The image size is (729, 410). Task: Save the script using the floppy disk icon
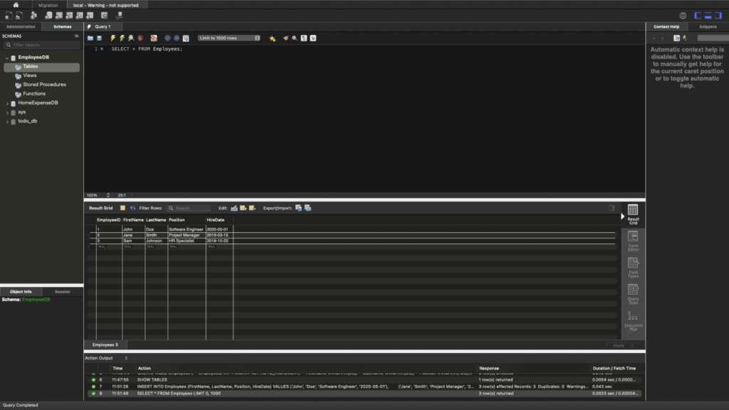pos(99,38)
